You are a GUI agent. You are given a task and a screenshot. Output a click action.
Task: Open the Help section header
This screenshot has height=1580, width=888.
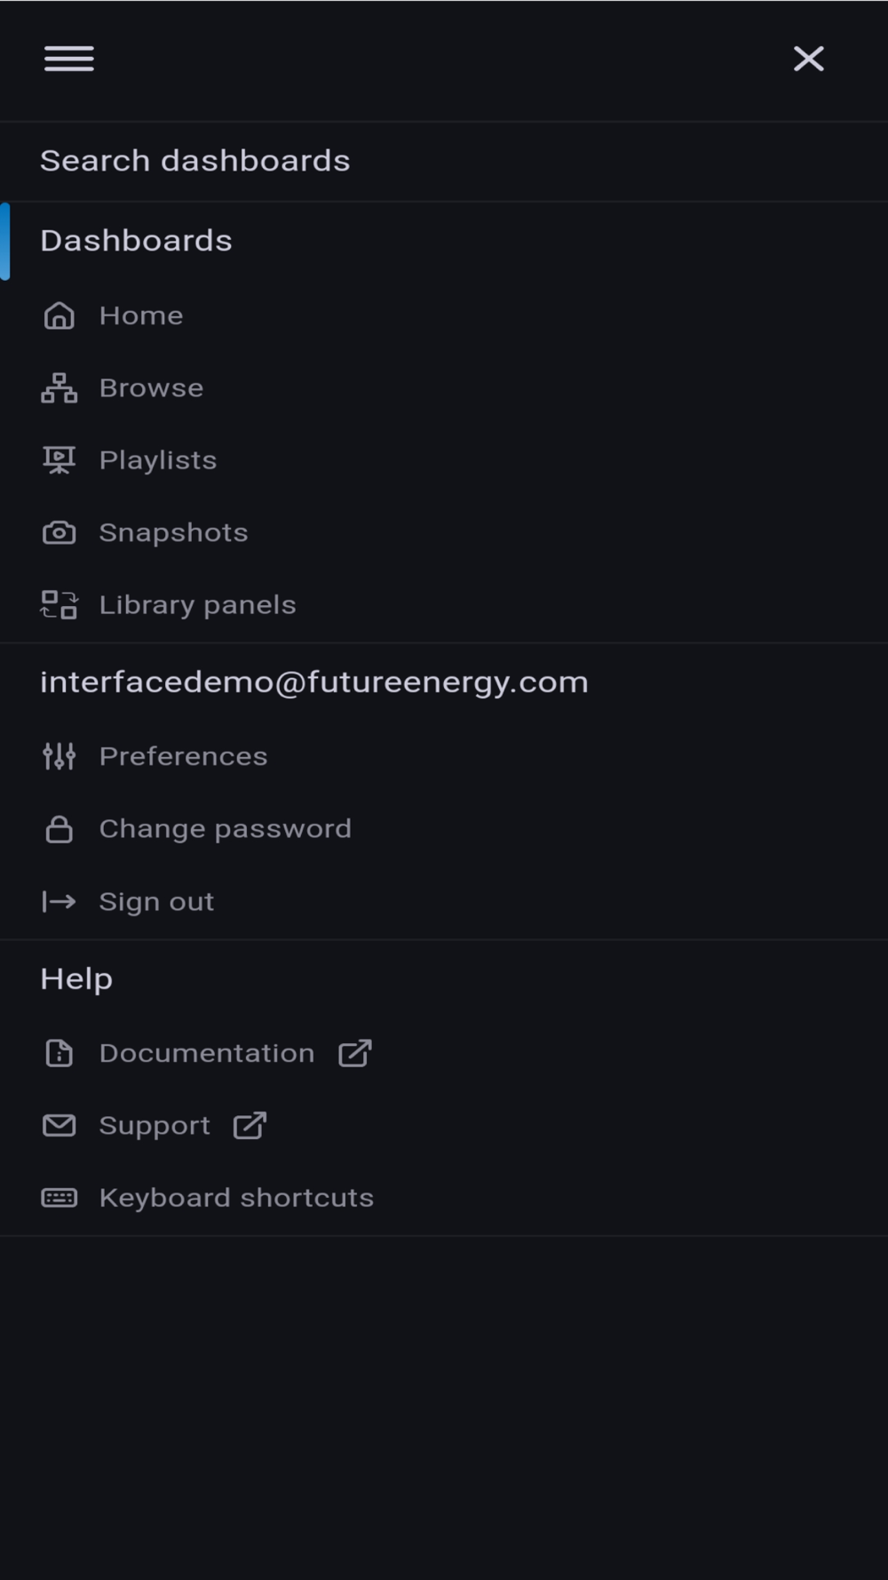76,979
